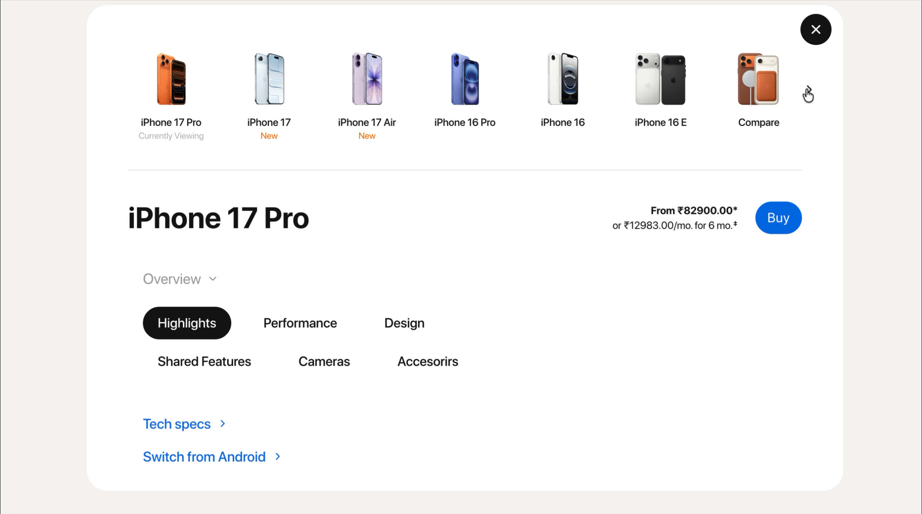The width and height of the screenshot is (922, 514).
Task: Open the iPhone 17 Air product icon
Action: tap(367, 79)
